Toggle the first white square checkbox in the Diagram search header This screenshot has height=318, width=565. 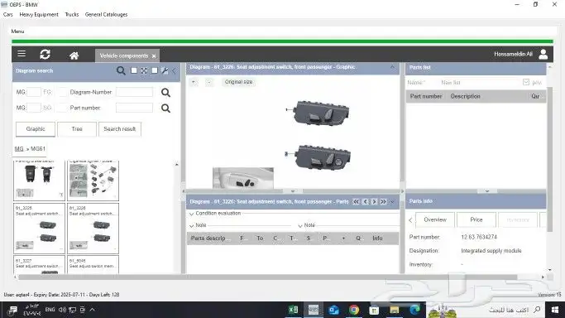click(x=134, y=70)
